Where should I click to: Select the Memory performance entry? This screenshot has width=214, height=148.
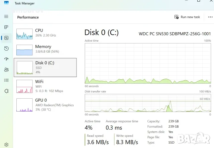point(45,49)
